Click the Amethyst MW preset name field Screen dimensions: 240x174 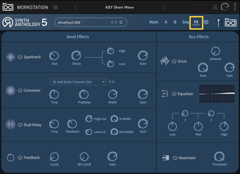coord(91,22)
